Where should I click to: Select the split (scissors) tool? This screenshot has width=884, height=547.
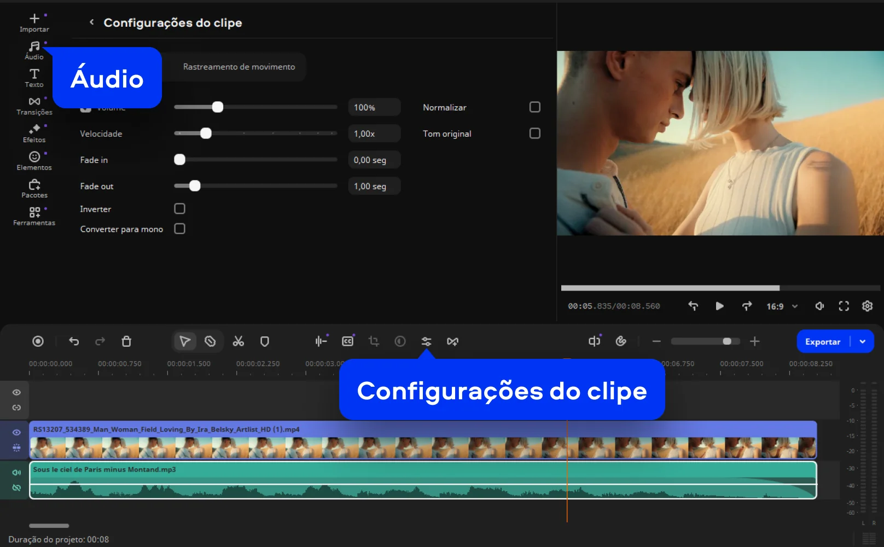click(x=238, y=341)
